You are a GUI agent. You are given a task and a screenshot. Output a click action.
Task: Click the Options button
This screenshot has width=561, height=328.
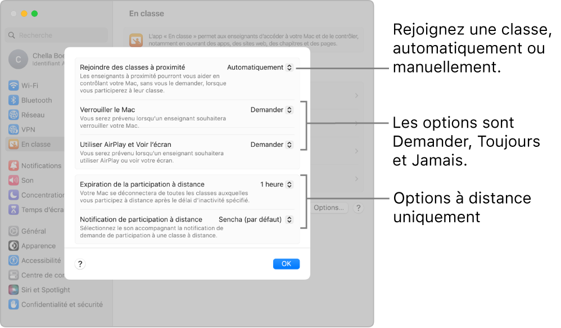329,208
